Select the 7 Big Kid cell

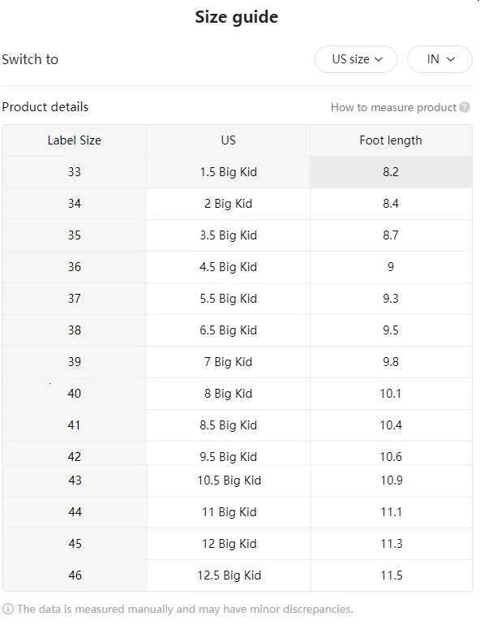(228, 361)
